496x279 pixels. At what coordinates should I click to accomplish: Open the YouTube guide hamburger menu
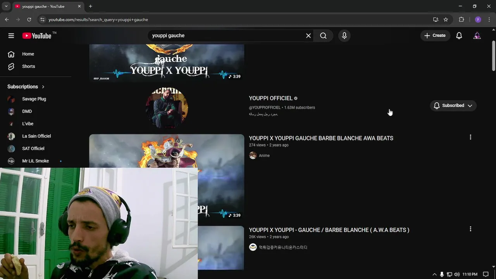pos(11,36)
